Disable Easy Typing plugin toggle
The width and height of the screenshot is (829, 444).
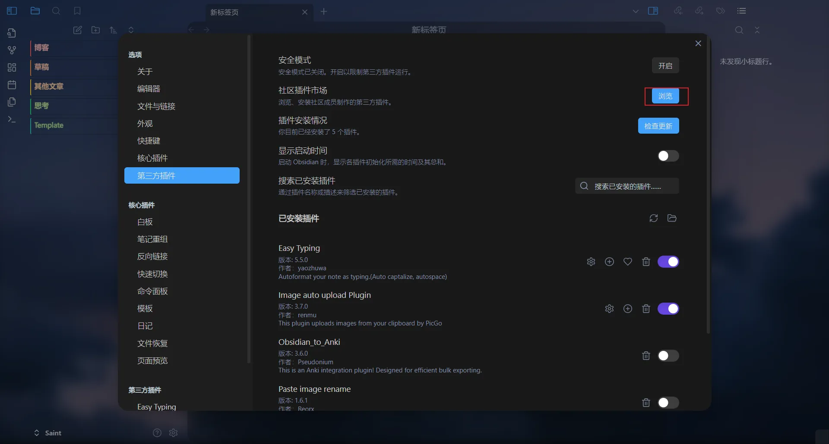point(668,262)
